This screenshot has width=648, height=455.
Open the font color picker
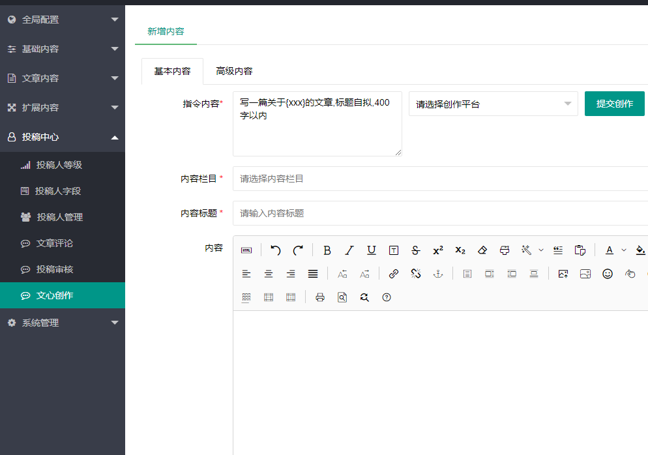click(x=610, y=250)
